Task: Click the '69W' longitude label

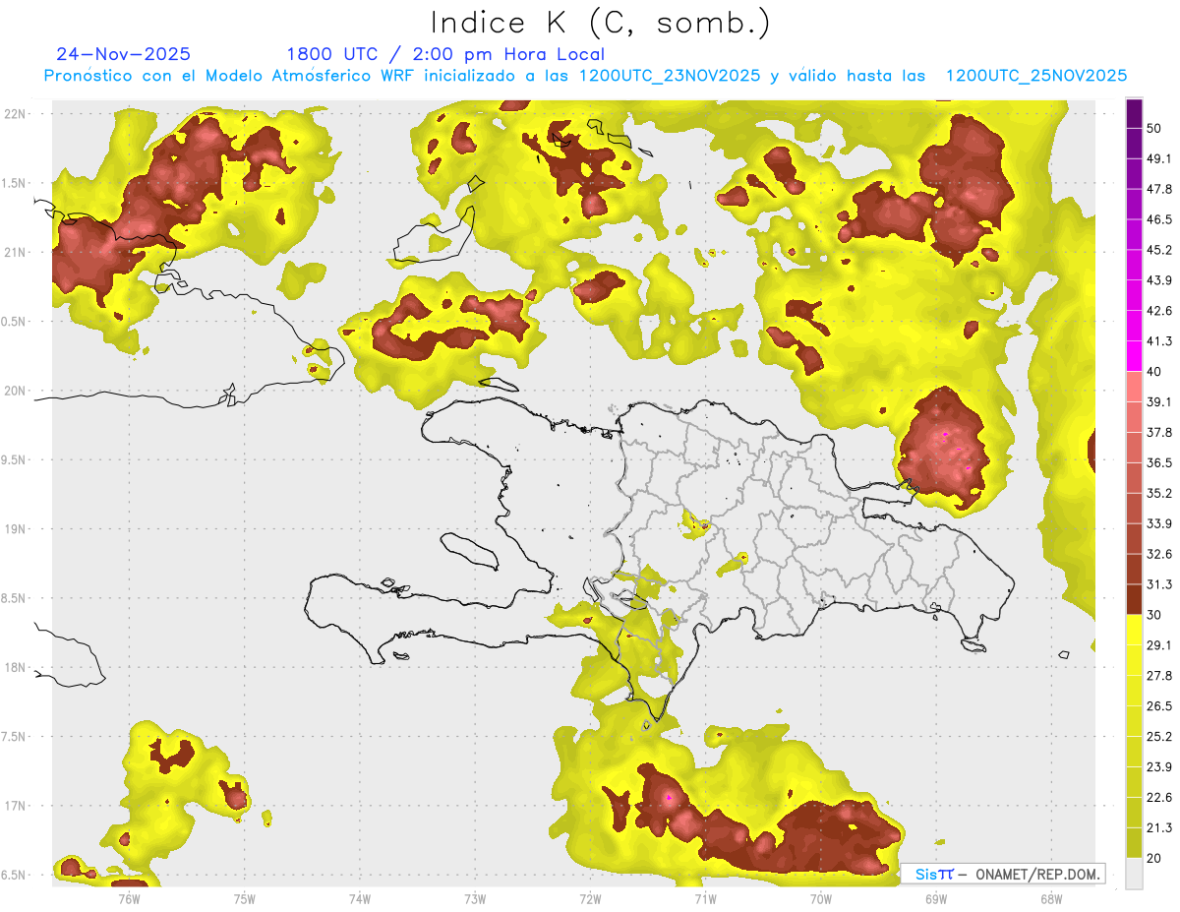Action: [x=935, y=898]
